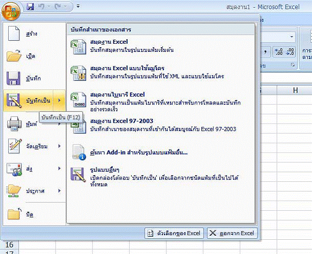Screen dimensions: 312x254
Task: Choose สมุดงาน Excel แบบใช้แมโคร format
Action: coord(161,73)
